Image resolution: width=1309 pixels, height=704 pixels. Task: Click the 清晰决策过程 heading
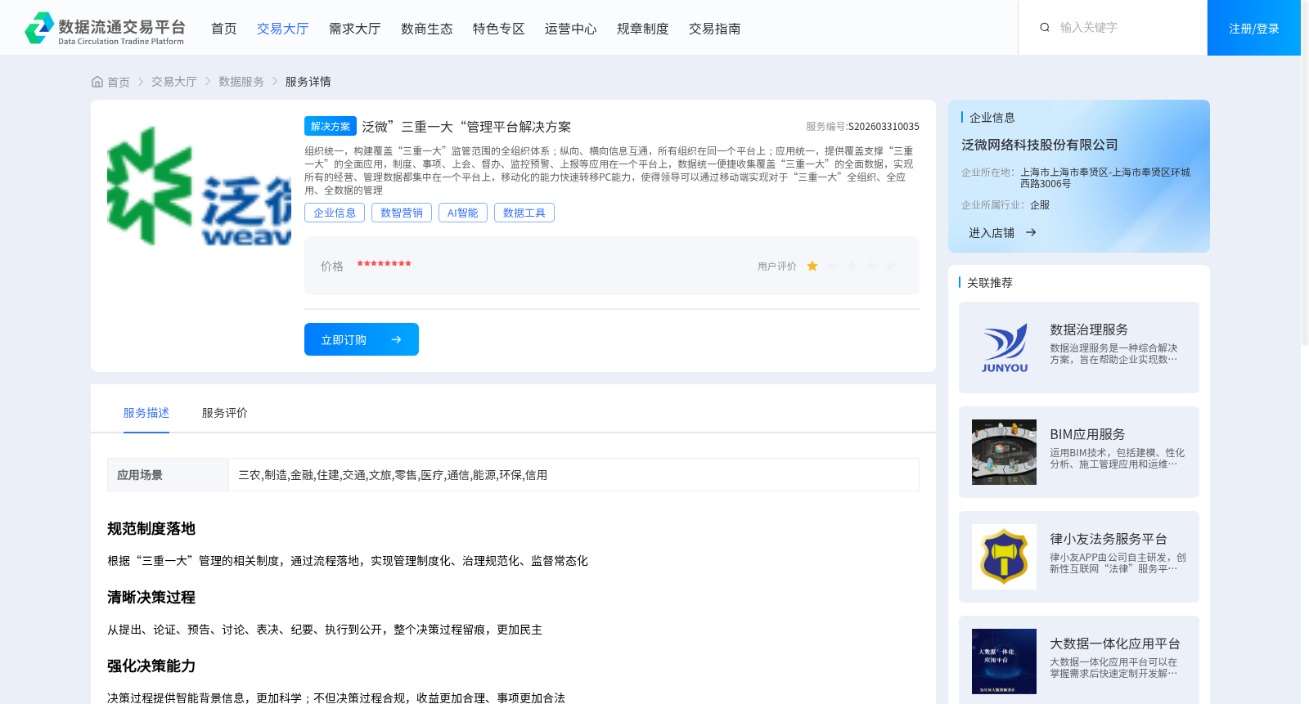(x=151, y=598)
